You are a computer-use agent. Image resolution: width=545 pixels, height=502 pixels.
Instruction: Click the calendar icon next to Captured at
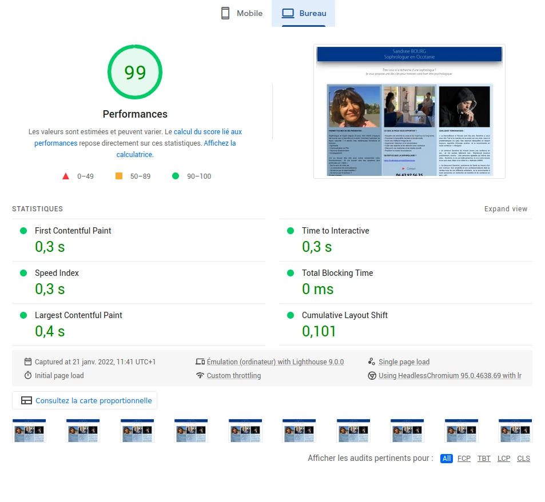point(28,362)
